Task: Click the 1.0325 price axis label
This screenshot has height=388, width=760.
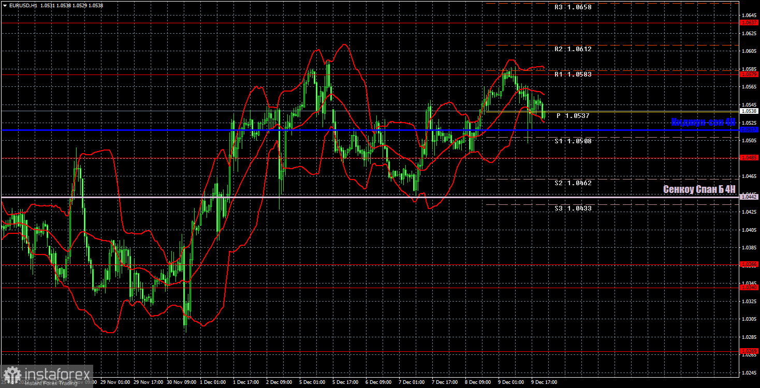Action: click(x=749, y=301)
